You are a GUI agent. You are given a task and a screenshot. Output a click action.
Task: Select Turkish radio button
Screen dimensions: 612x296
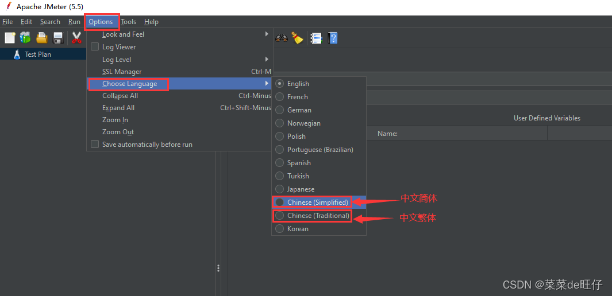coord(279,176)
